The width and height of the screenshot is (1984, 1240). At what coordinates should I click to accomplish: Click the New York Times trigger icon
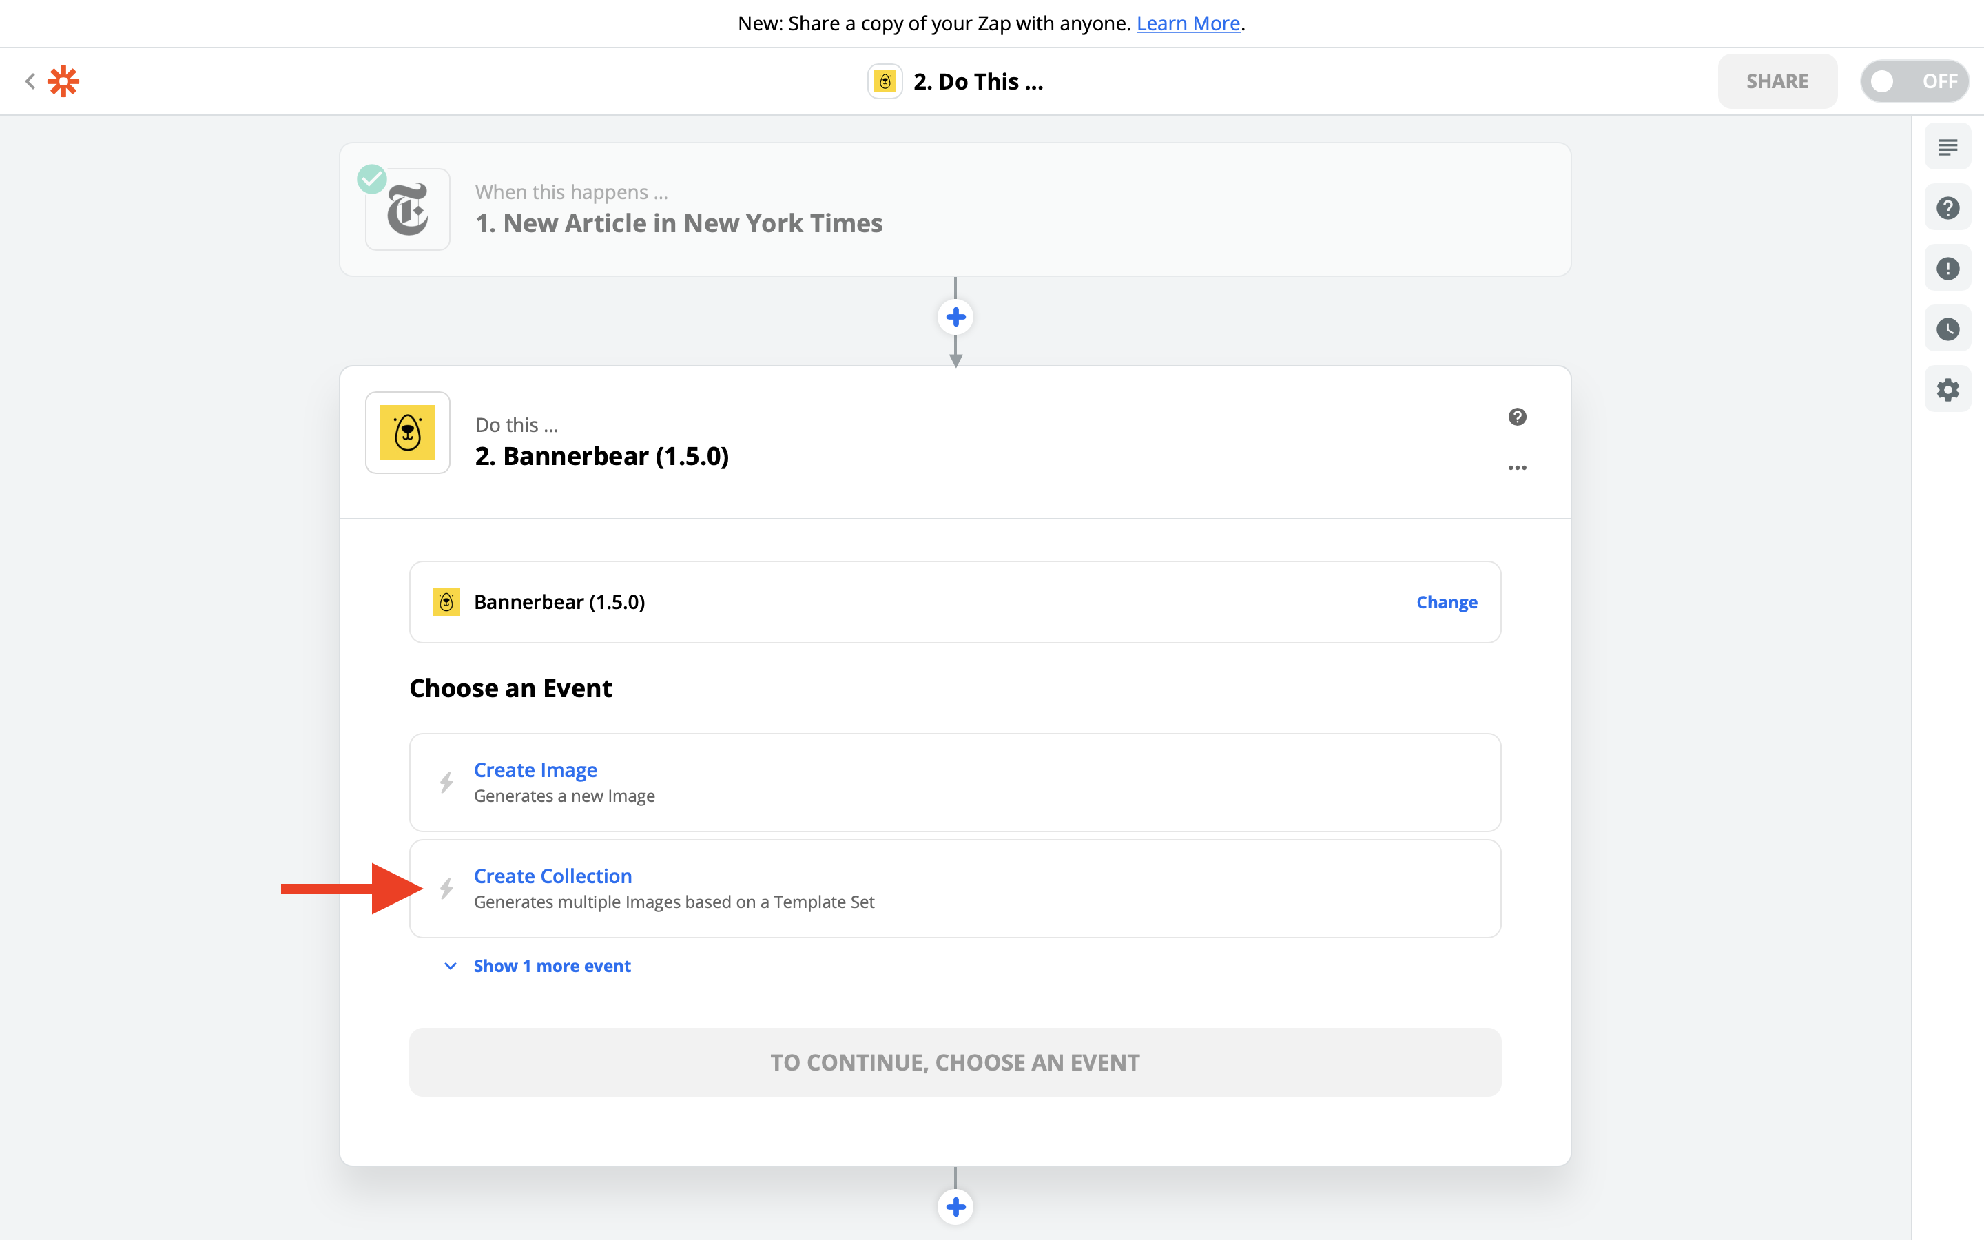(407, 209)
